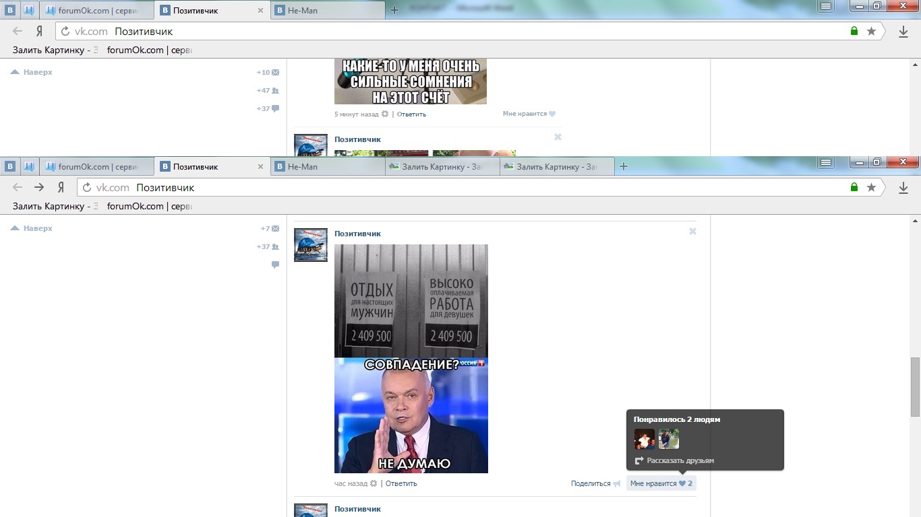Select Залить Картинку tab adjacent to He-Man tab
The width and height of the screenshot is (921, 517).
443,166
